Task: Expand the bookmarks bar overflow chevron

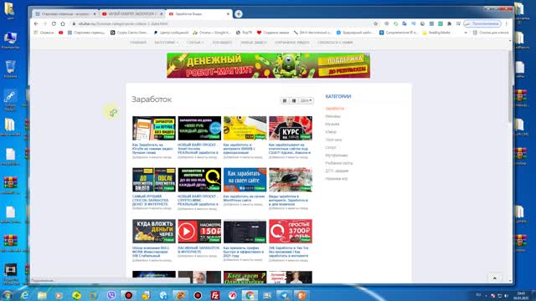Action: 466,33
